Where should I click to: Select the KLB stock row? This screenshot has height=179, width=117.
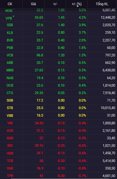tap(58, 33)
